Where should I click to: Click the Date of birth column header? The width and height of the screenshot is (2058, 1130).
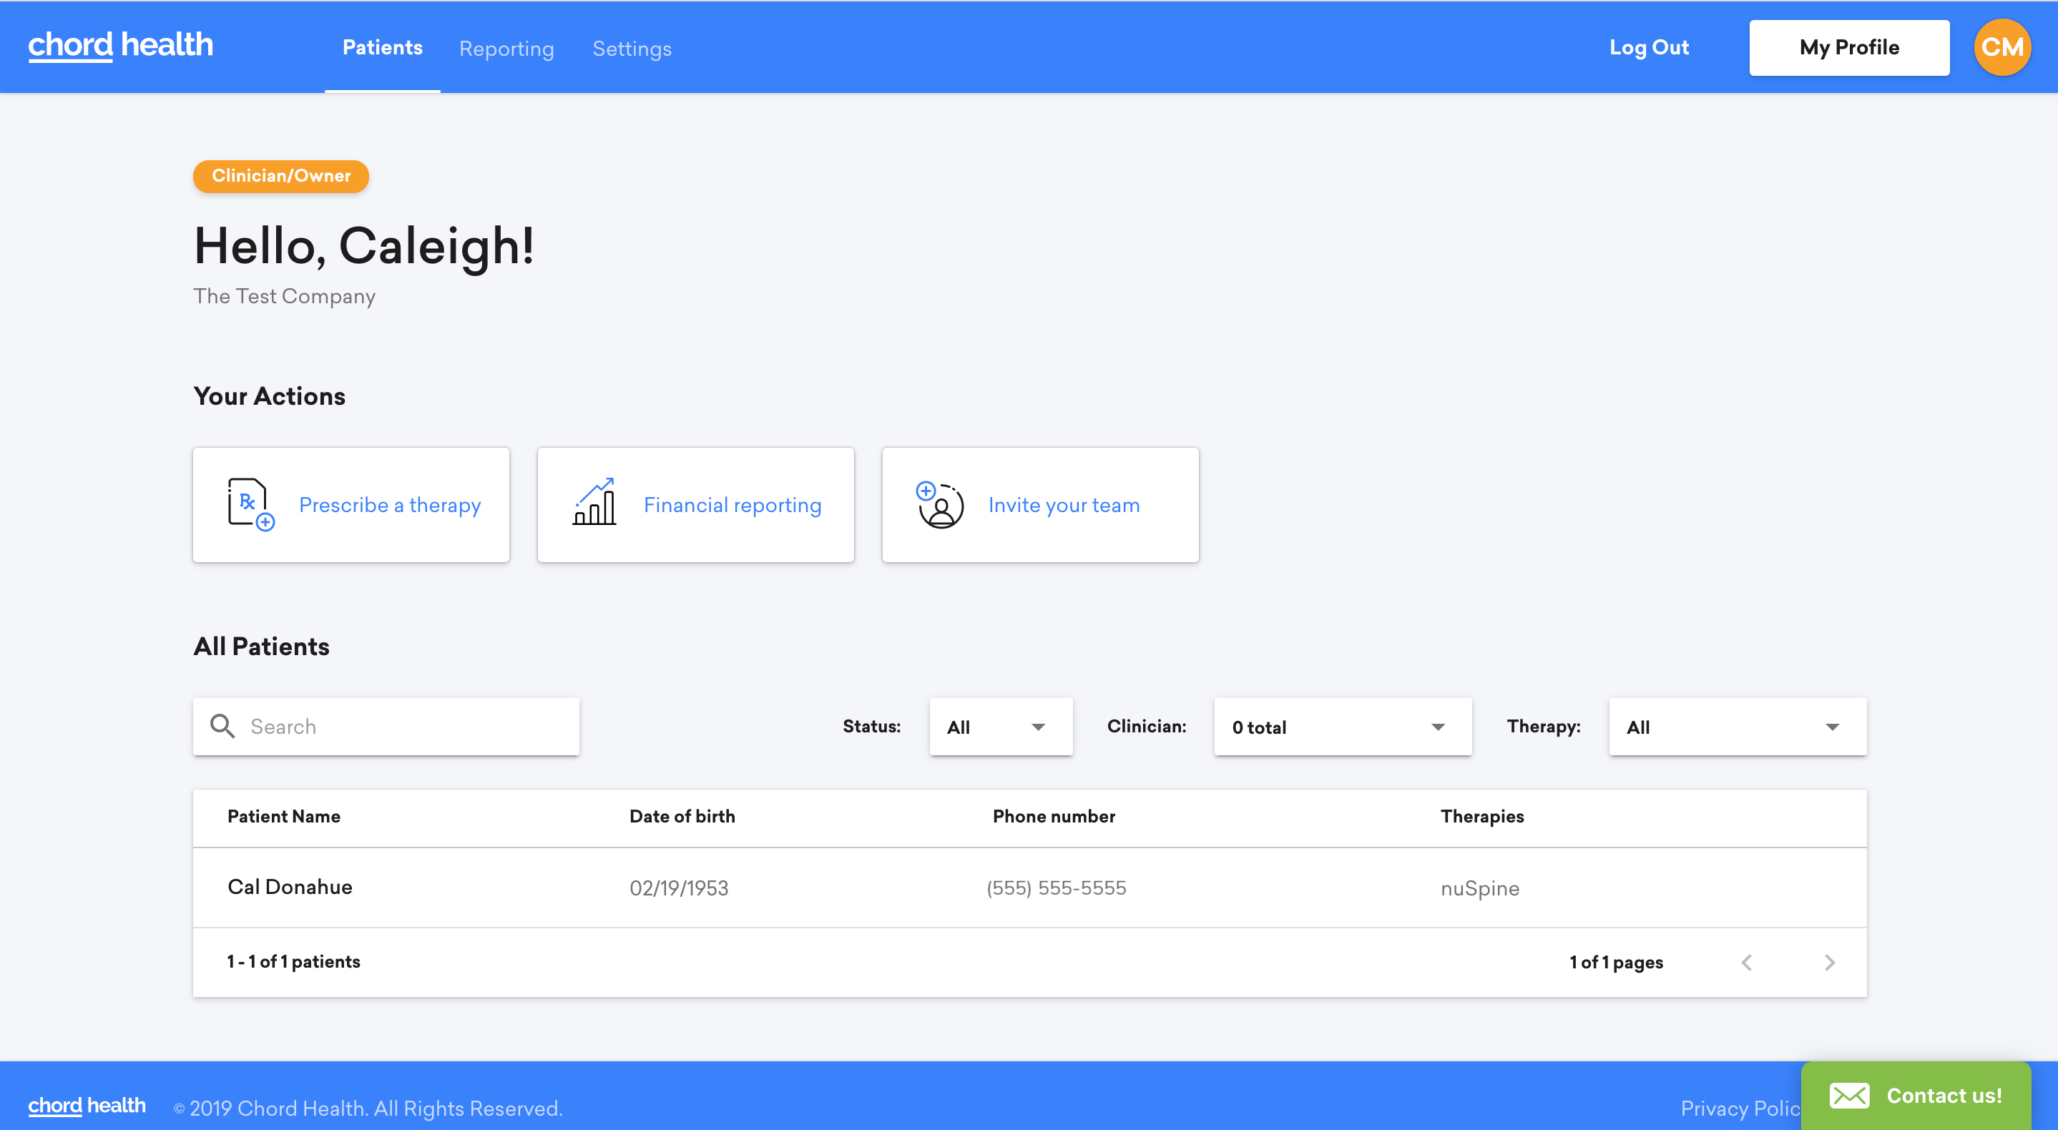682,816
